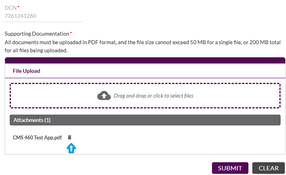286x175 pixels.
Task: Focus the DCN input field
Action: (x=43, y=16)
